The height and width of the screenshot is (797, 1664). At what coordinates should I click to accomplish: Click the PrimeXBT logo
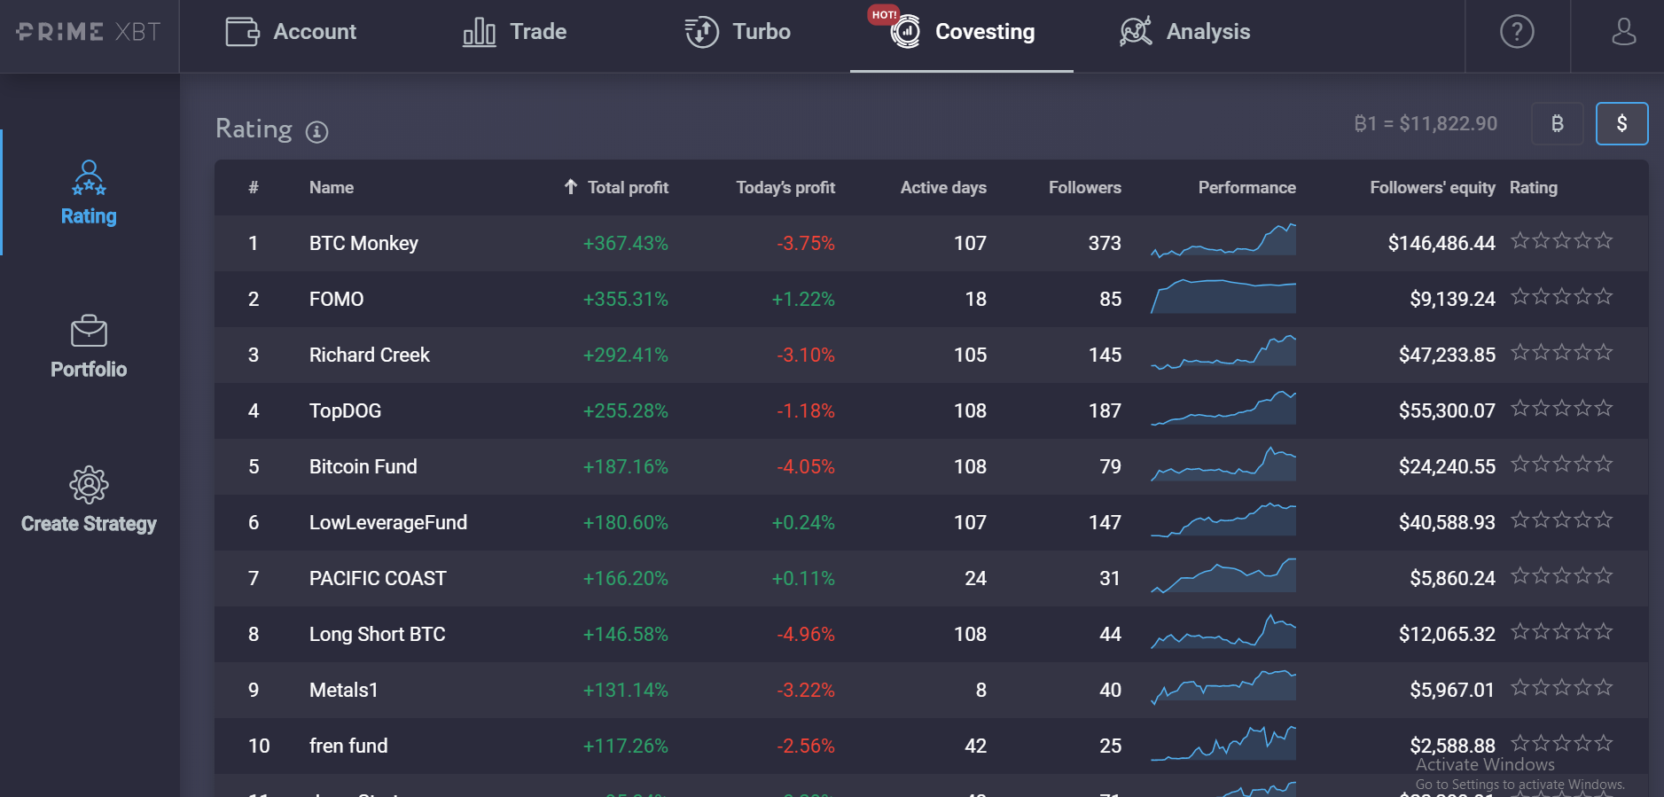(89, 32)
